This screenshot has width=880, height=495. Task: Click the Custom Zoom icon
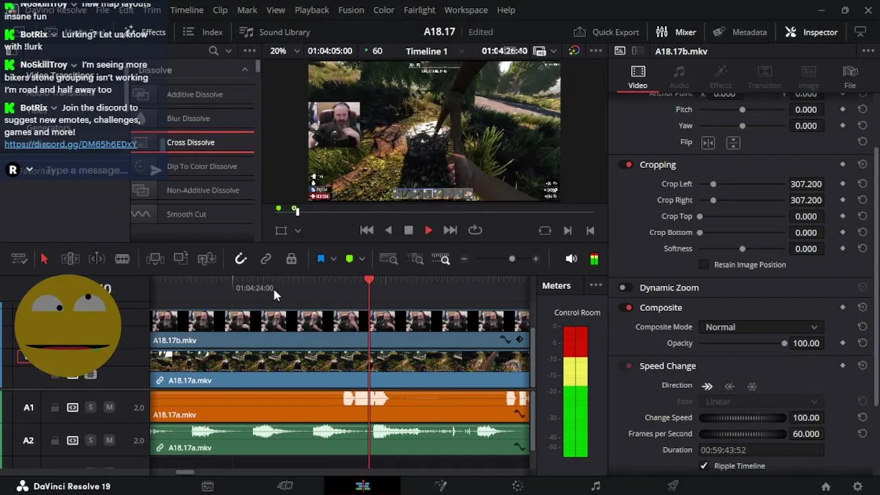point(441,258)
